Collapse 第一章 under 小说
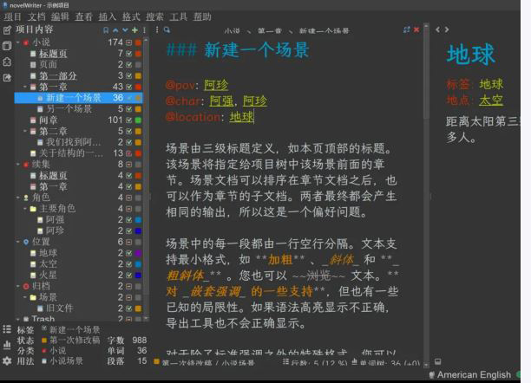Image resolution: width=531 pixels, height=383 pixels. tap(25, 87)
